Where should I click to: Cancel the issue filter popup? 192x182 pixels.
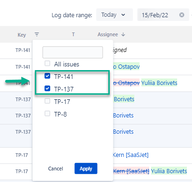click(x=55, y=169)
